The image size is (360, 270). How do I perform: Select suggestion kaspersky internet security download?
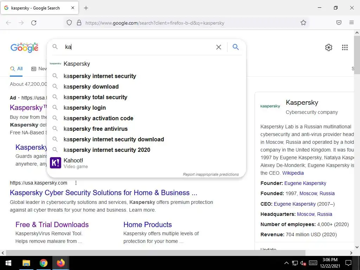[146, 139]
